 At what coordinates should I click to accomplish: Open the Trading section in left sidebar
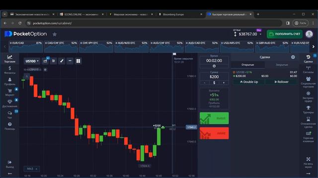[9, 59]
